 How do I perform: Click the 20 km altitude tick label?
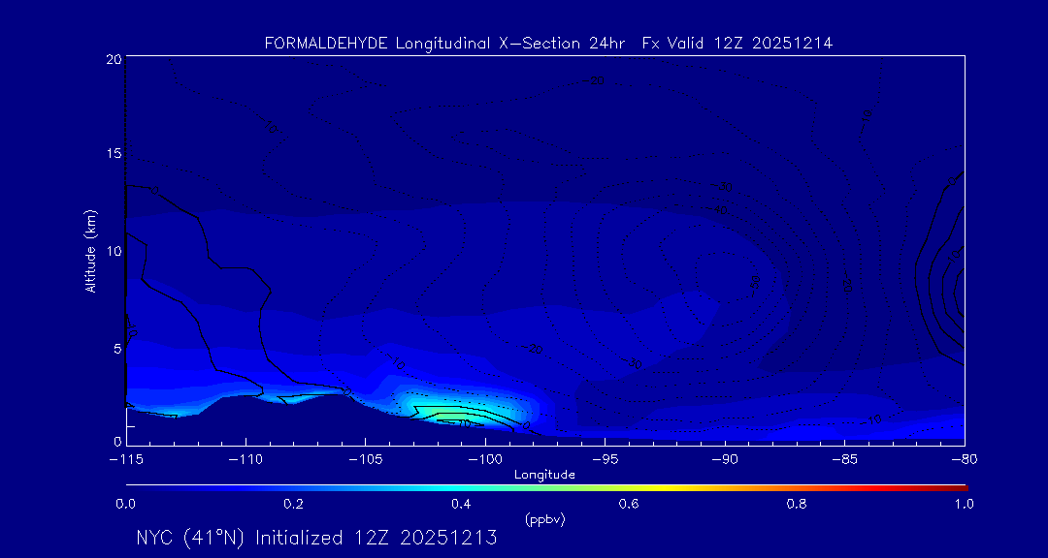112,59
